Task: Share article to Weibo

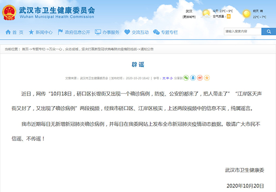Action: [201, 78]
